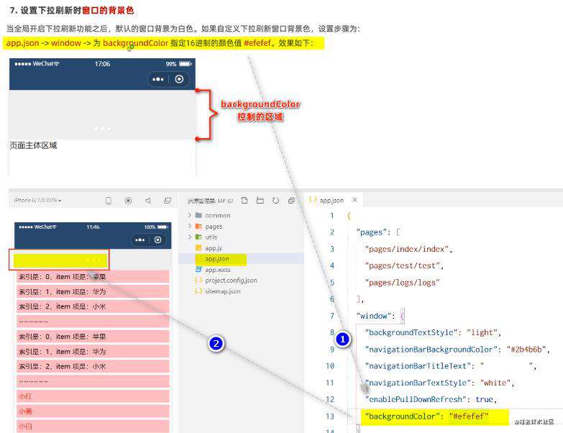Screen dimensions: 563x433
Task: Click the 小白 row in simulator list
Action: (93, 427)
